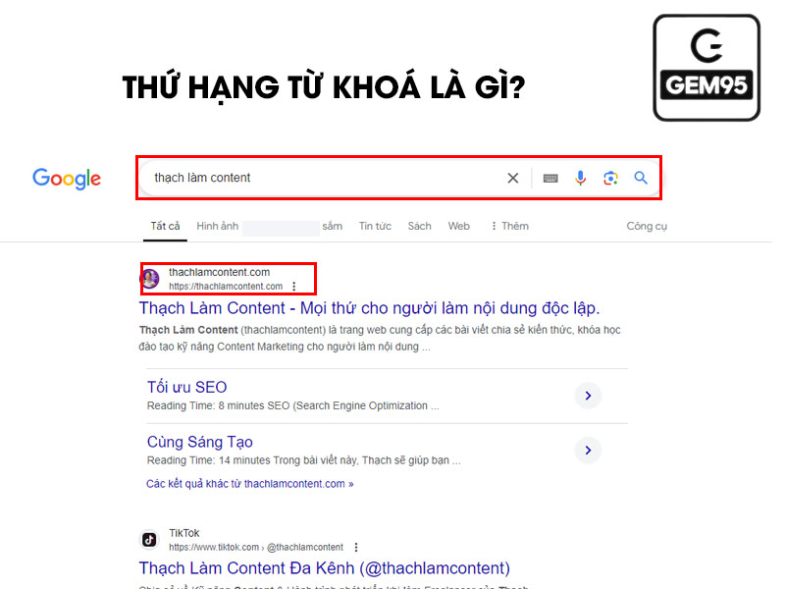Click the GEM95 logo
The height and width of the screenshot is (589, 785).
click(x=706, y=68)
